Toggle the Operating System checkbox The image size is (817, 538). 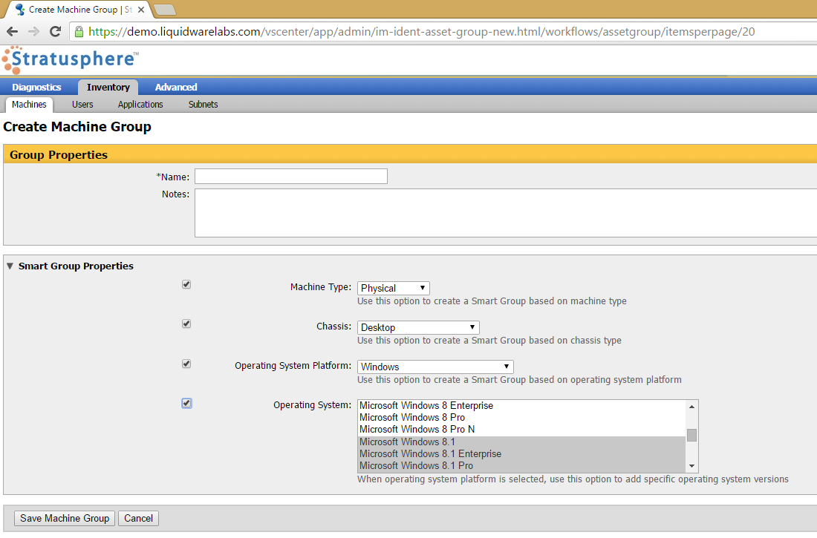tap(186, 403)
